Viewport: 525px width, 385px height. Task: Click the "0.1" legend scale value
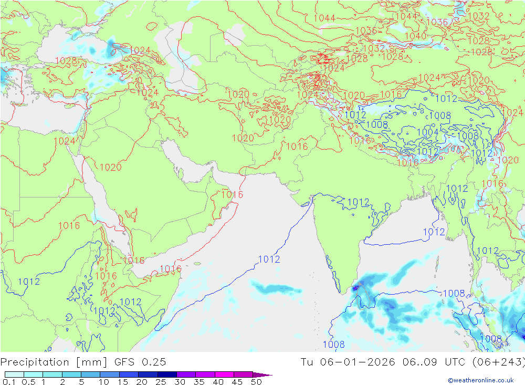9,382
